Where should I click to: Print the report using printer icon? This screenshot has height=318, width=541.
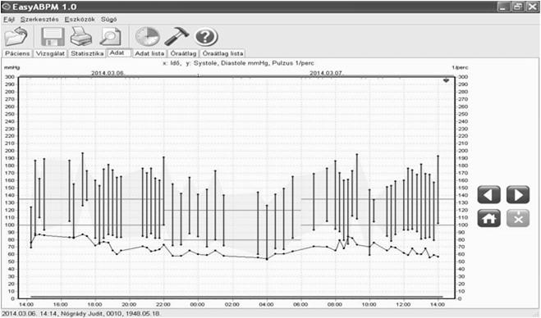click(81, 37)
